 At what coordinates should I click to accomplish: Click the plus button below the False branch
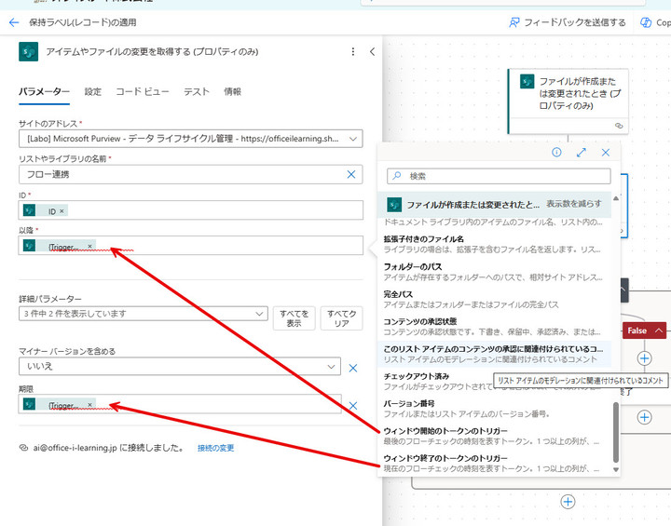click(x=643, y=357)
